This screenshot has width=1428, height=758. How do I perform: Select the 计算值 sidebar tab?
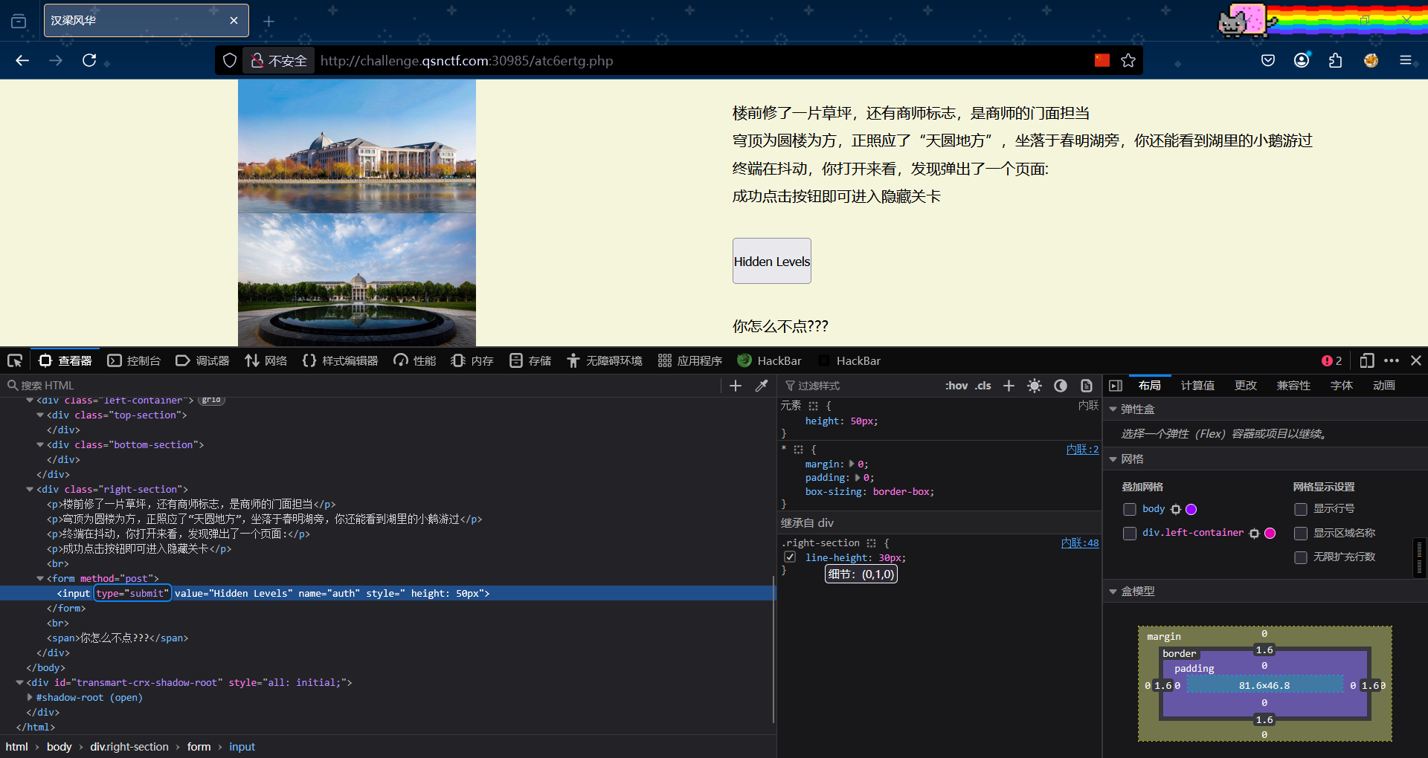(1197, 386)
